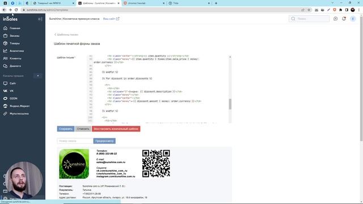Focus the Номер заказа input field
Image resolution: width=363 pixels, height=204 pixels.
click(x=75, y=141)
